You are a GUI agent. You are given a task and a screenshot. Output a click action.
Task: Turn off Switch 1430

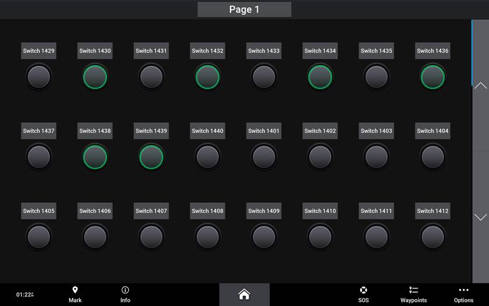pyautogui.click(x=95, y=77)
